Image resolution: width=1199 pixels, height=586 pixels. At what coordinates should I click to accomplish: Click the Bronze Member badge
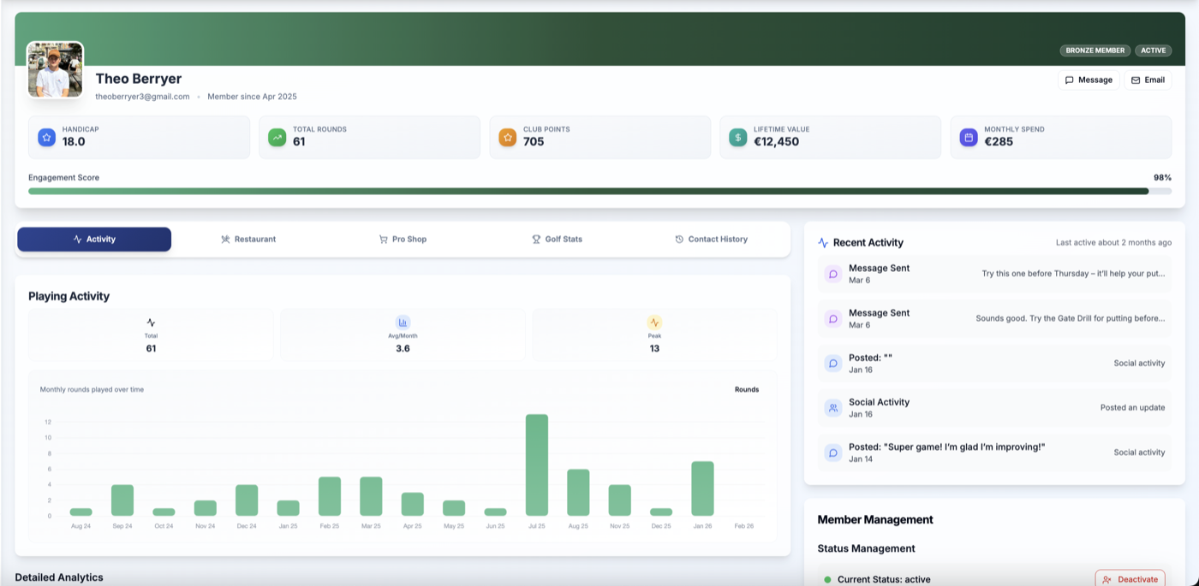click(x=1095, y=50)
